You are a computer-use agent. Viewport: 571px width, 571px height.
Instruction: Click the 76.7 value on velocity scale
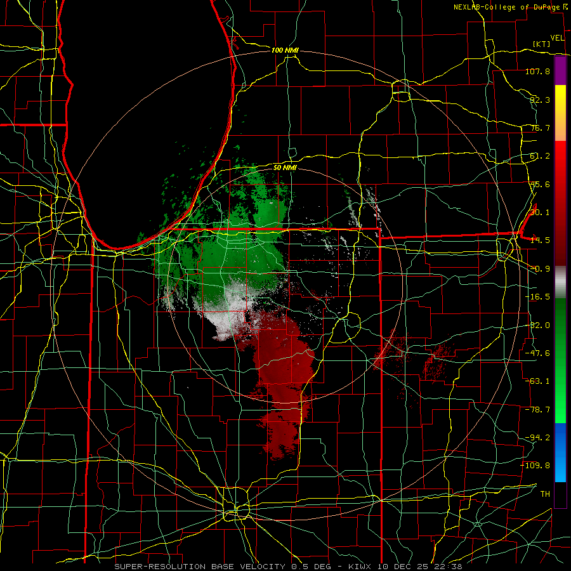540,128
